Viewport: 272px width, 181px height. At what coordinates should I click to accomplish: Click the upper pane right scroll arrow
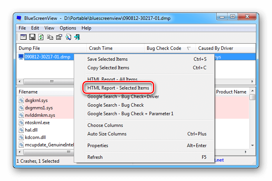[252, 81]
